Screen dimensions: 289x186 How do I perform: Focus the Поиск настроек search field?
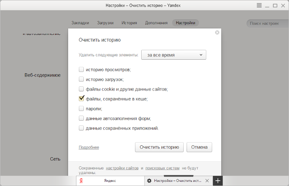click(266, 23)
